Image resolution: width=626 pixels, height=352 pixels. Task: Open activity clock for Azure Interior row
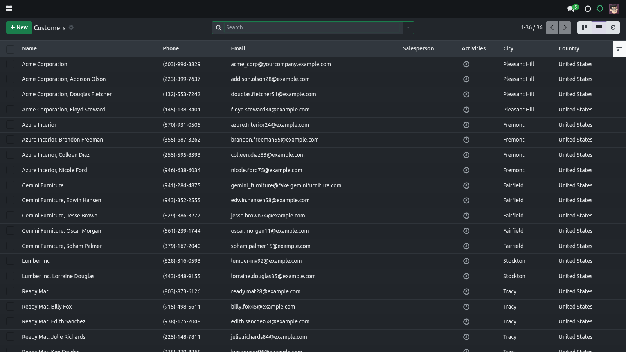pos(466,125)
